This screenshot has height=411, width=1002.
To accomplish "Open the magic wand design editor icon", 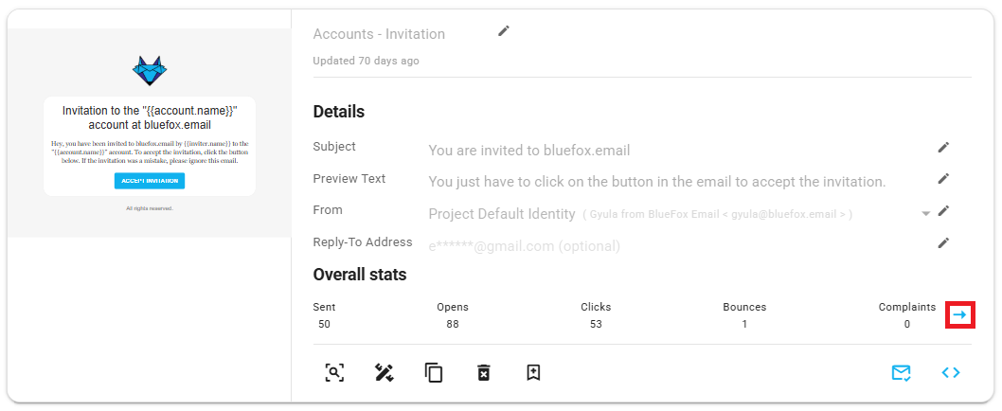I will (x=385, y=372).
